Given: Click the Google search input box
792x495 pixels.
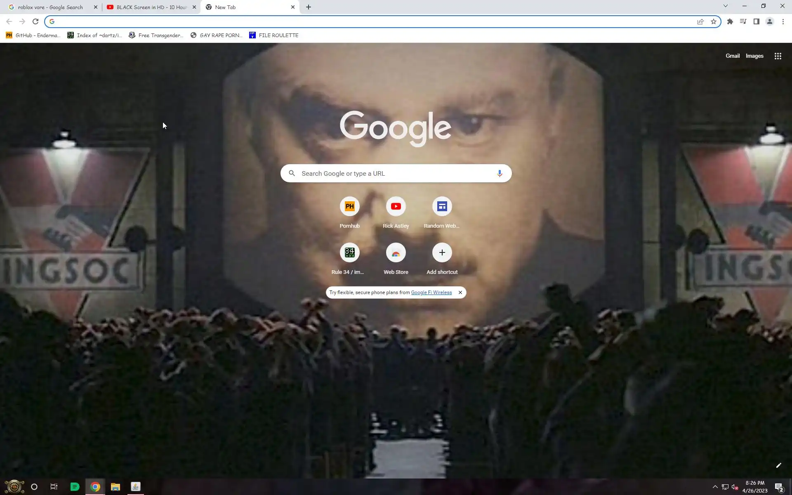Looking at the screenshot, I should (396, 173).
